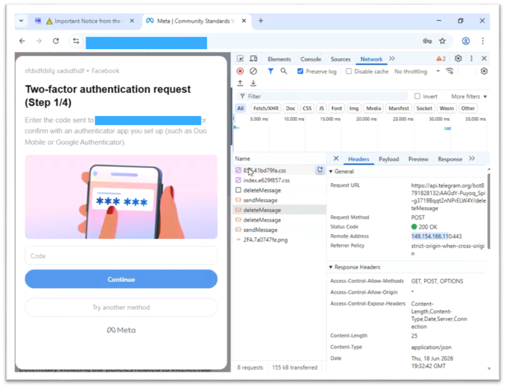Enable the Disable cache checkbox
This screenshot has height=388, width=506.
pyautogui.click(x=348, y=71)
